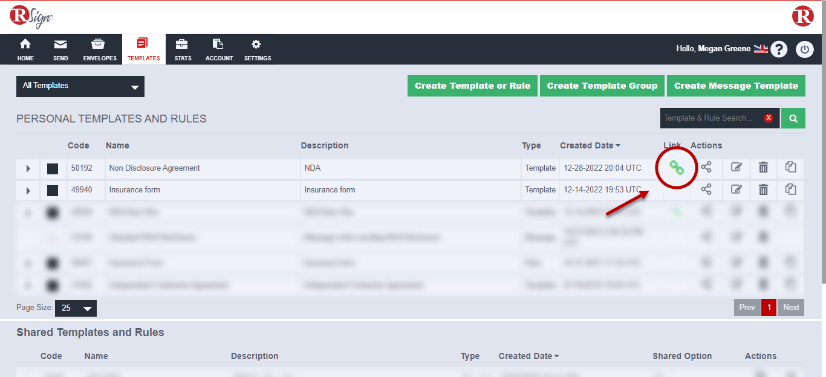Share the Non Disclosure Agreement template
The image size is (826, 377).
(x=706, y=168)
